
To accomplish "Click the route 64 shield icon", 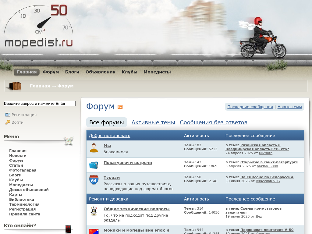I will click(94, 180).
